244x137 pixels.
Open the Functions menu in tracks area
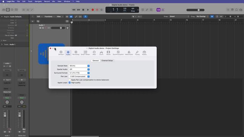(x=50, y=16)
